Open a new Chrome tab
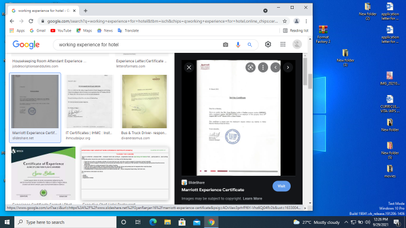This screenshot has width=406, height=228. tap(86, 11)
